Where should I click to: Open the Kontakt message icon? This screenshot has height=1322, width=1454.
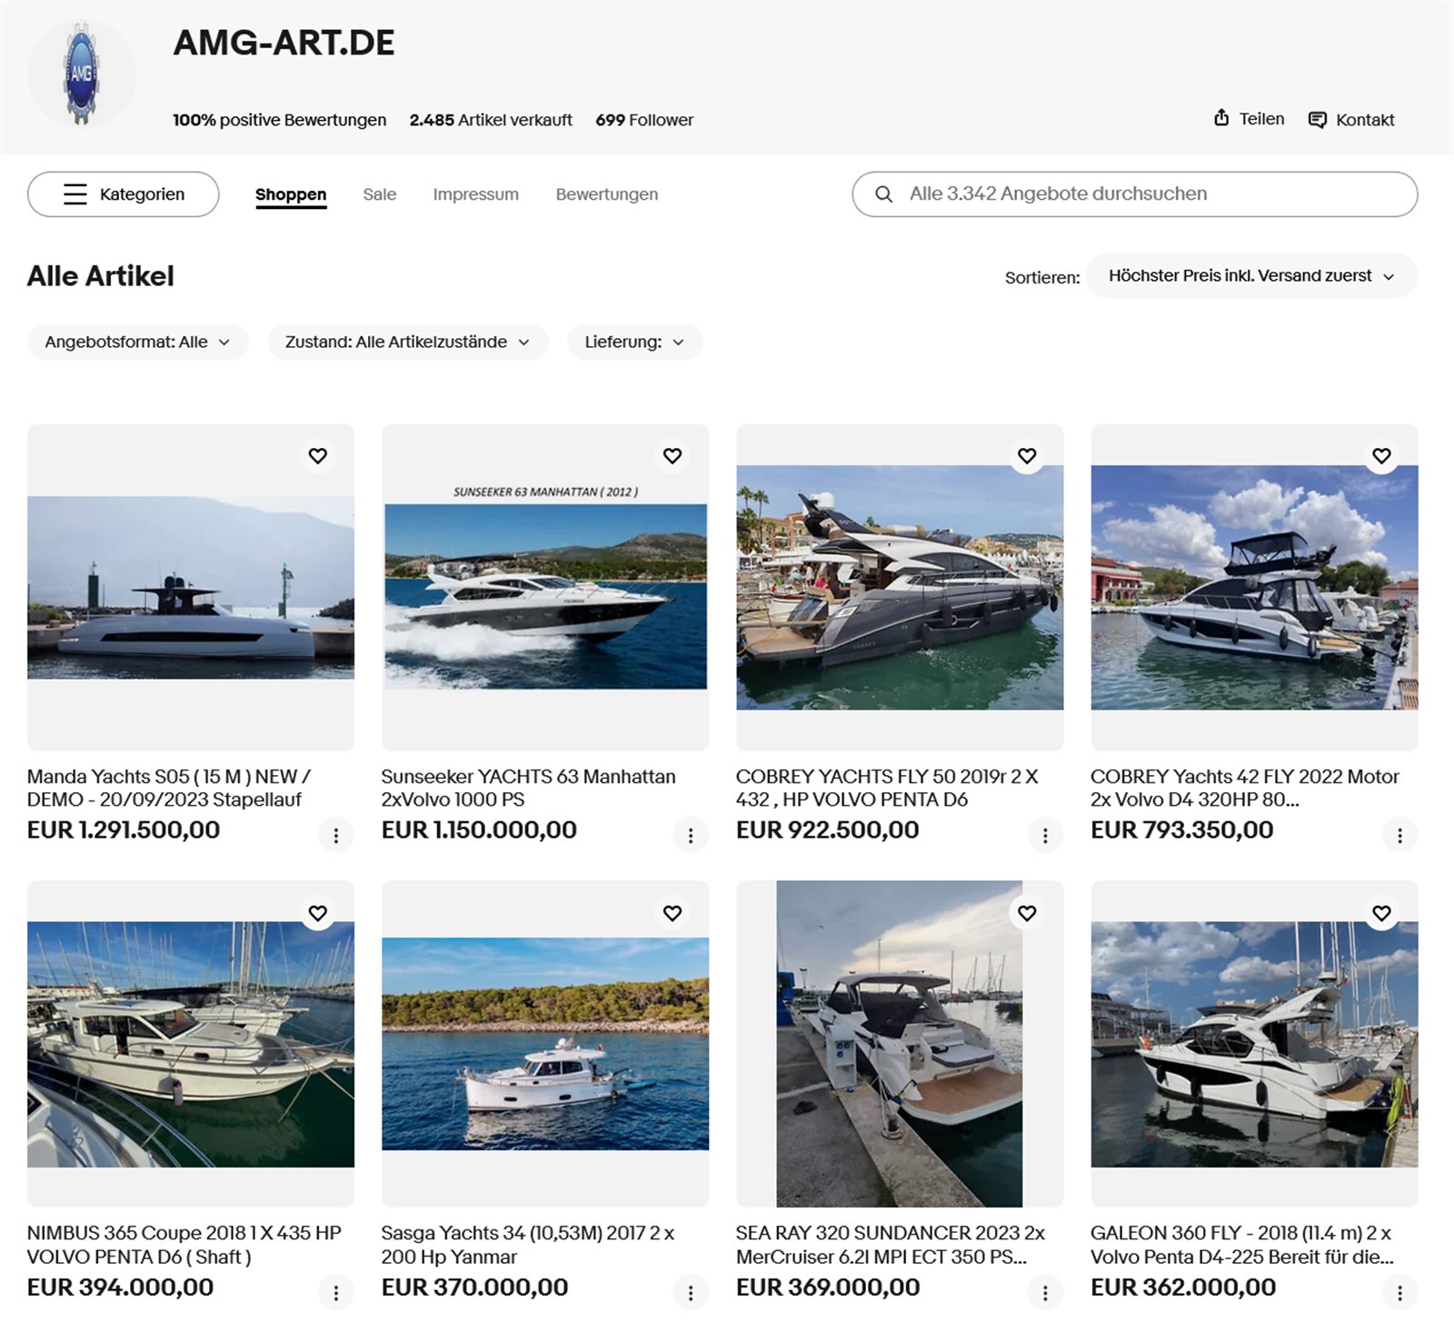pyautogui.click(x=1317, y=120)
